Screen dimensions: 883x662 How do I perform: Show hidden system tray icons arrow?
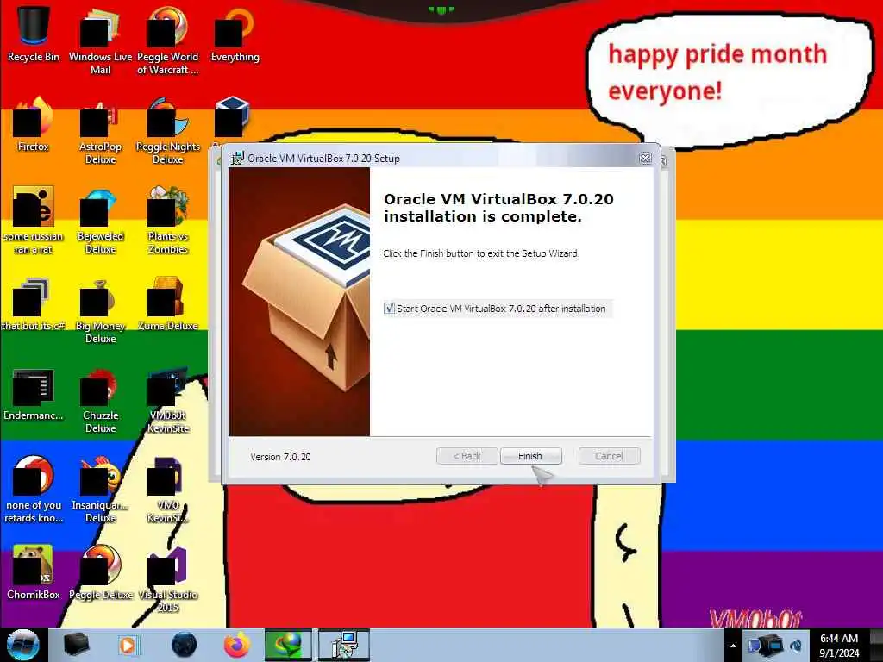click(733, 646)
